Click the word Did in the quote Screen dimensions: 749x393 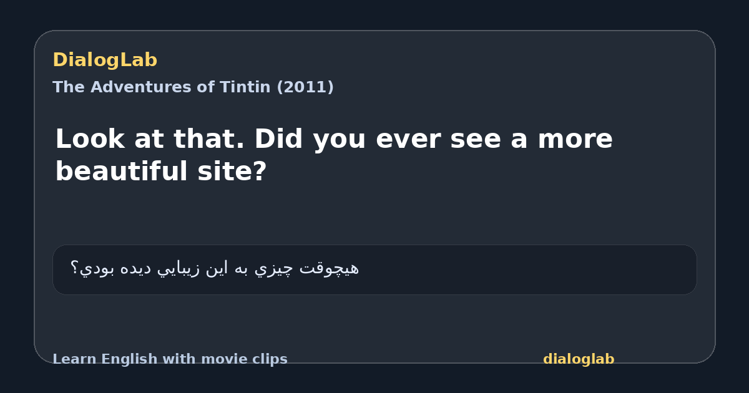278,139
